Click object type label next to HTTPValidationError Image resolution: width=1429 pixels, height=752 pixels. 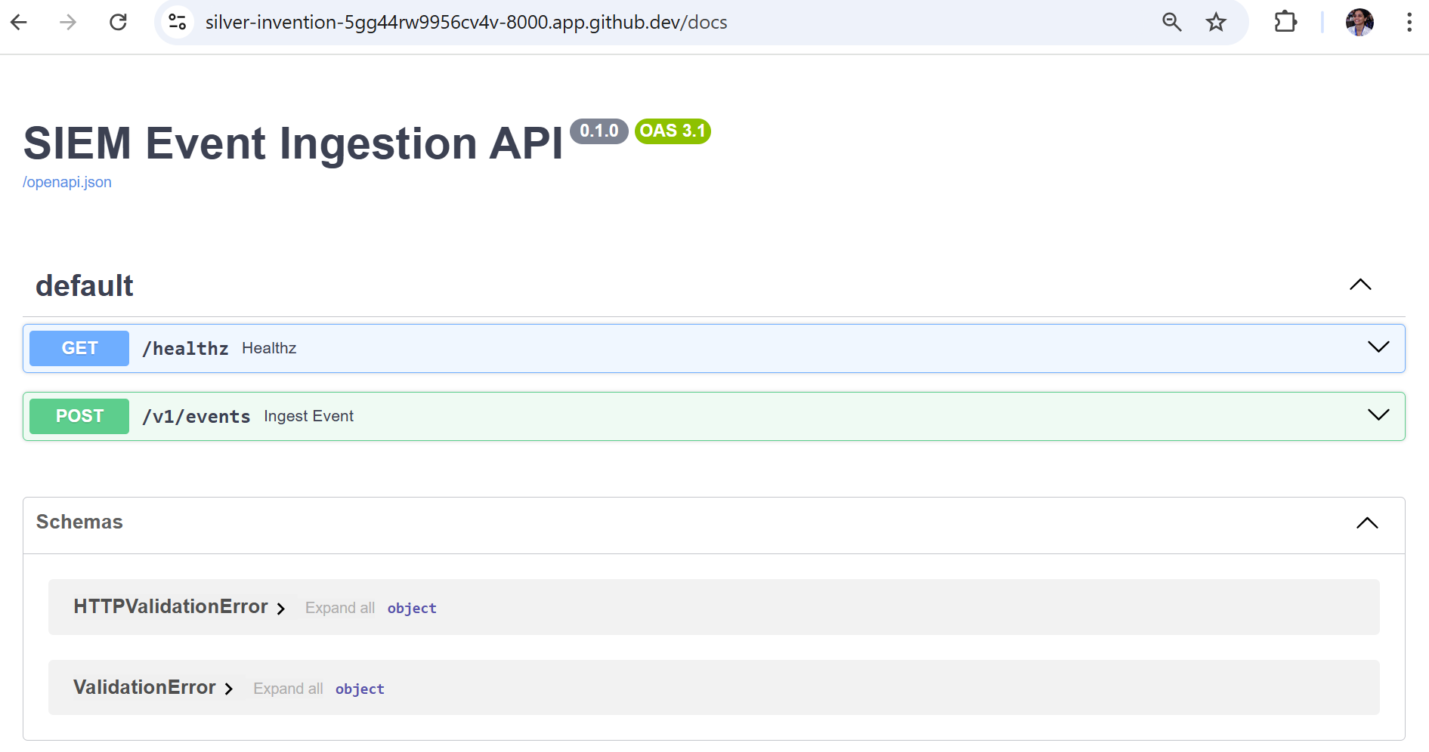[x=412, y=609]
